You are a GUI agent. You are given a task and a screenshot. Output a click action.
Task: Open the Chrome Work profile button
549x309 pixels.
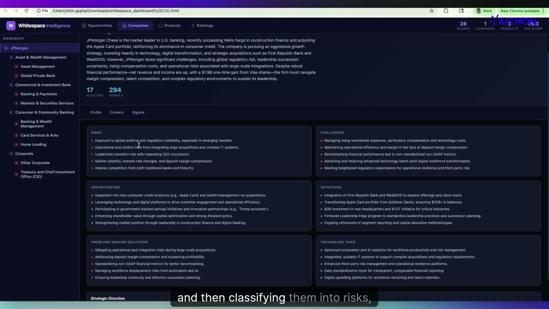click(485, 11)
